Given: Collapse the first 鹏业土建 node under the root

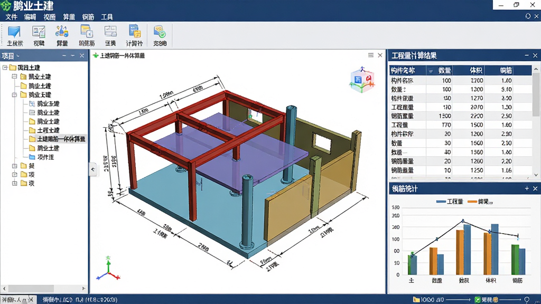Looking at the screenshot, I should click(x=14, y=76).
